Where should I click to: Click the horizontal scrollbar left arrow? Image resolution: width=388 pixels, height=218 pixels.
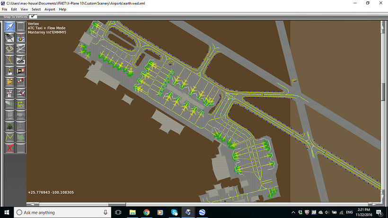33,204
